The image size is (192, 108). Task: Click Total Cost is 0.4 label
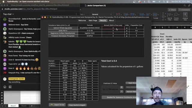point(109,61)
